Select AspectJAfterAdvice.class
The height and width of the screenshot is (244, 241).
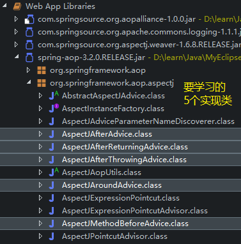107,134
